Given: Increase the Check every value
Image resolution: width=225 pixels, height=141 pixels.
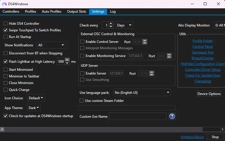Looking at the screenshot, I should (x=111, y=23).
